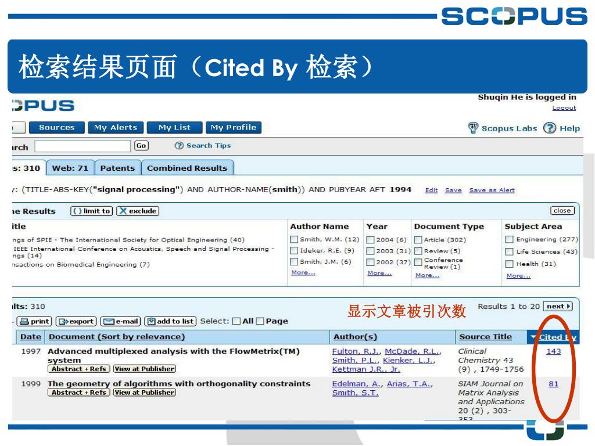Select Article document type checkbox
This screenshot has width=595, height=446.
click(x=418, y=240)
